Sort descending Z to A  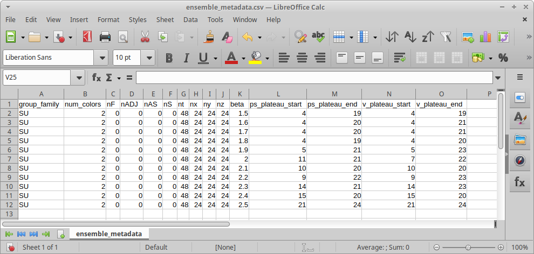pyautogui.click(x=428, y=37)
